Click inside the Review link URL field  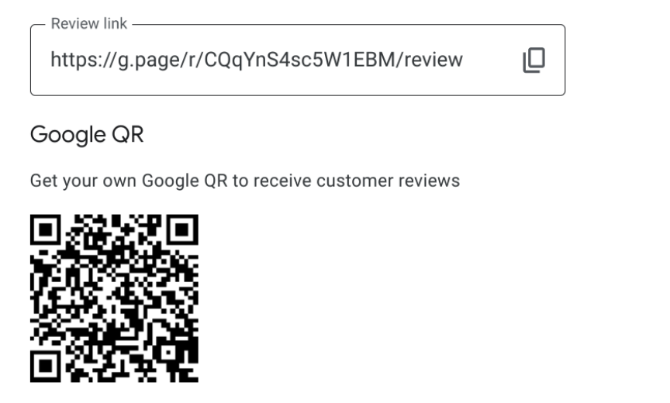[x=298, y=60]
